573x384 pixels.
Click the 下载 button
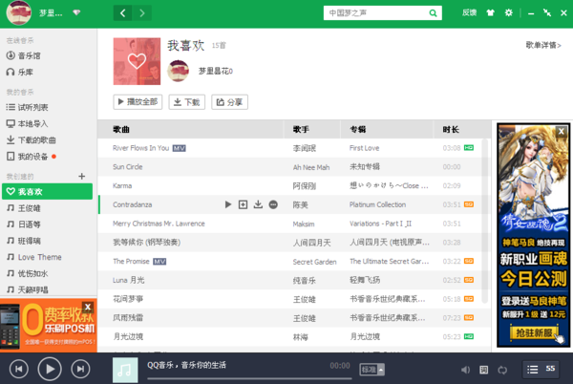187,102
